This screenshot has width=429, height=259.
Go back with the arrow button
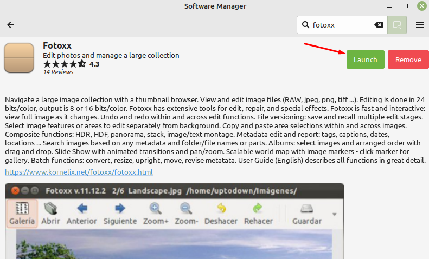pyautogui.click(x=10, y=25)
